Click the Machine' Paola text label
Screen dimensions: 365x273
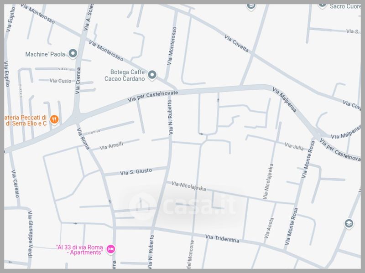(45, 54)
